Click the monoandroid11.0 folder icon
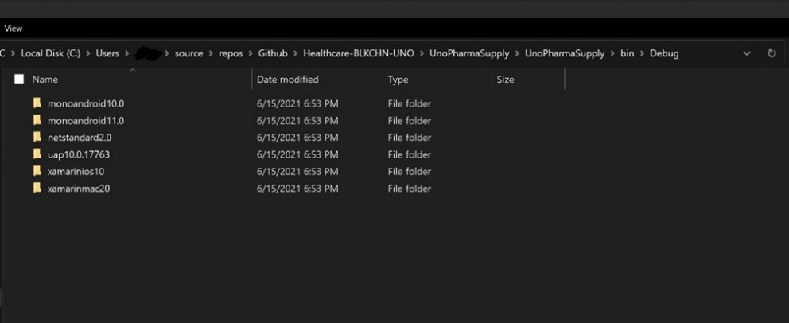 (37, 120)
